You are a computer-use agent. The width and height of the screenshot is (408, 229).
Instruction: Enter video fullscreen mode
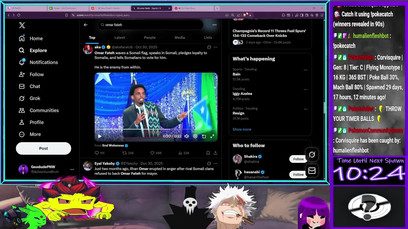[x=212, y=136]
